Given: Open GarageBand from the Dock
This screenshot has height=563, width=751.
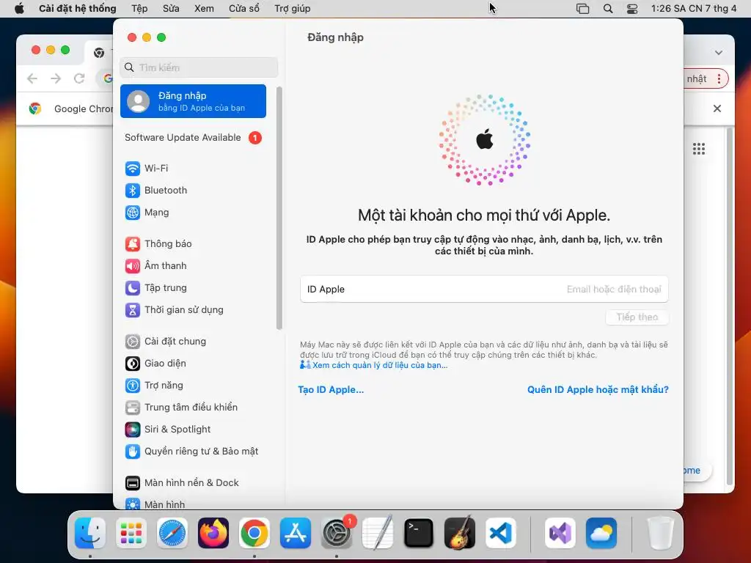Looking at the screenshot, I should click(x=460, y=533).
